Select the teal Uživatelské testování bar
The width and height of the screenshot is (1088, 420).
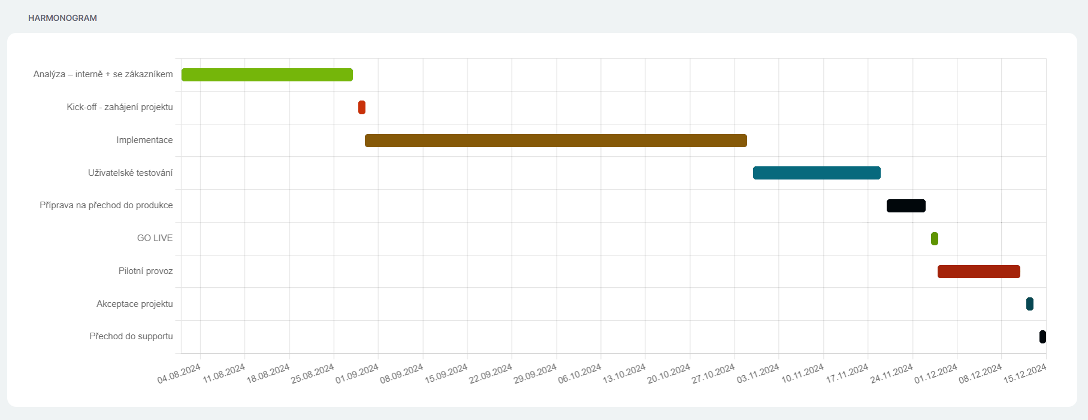click(x=817, y=173)
